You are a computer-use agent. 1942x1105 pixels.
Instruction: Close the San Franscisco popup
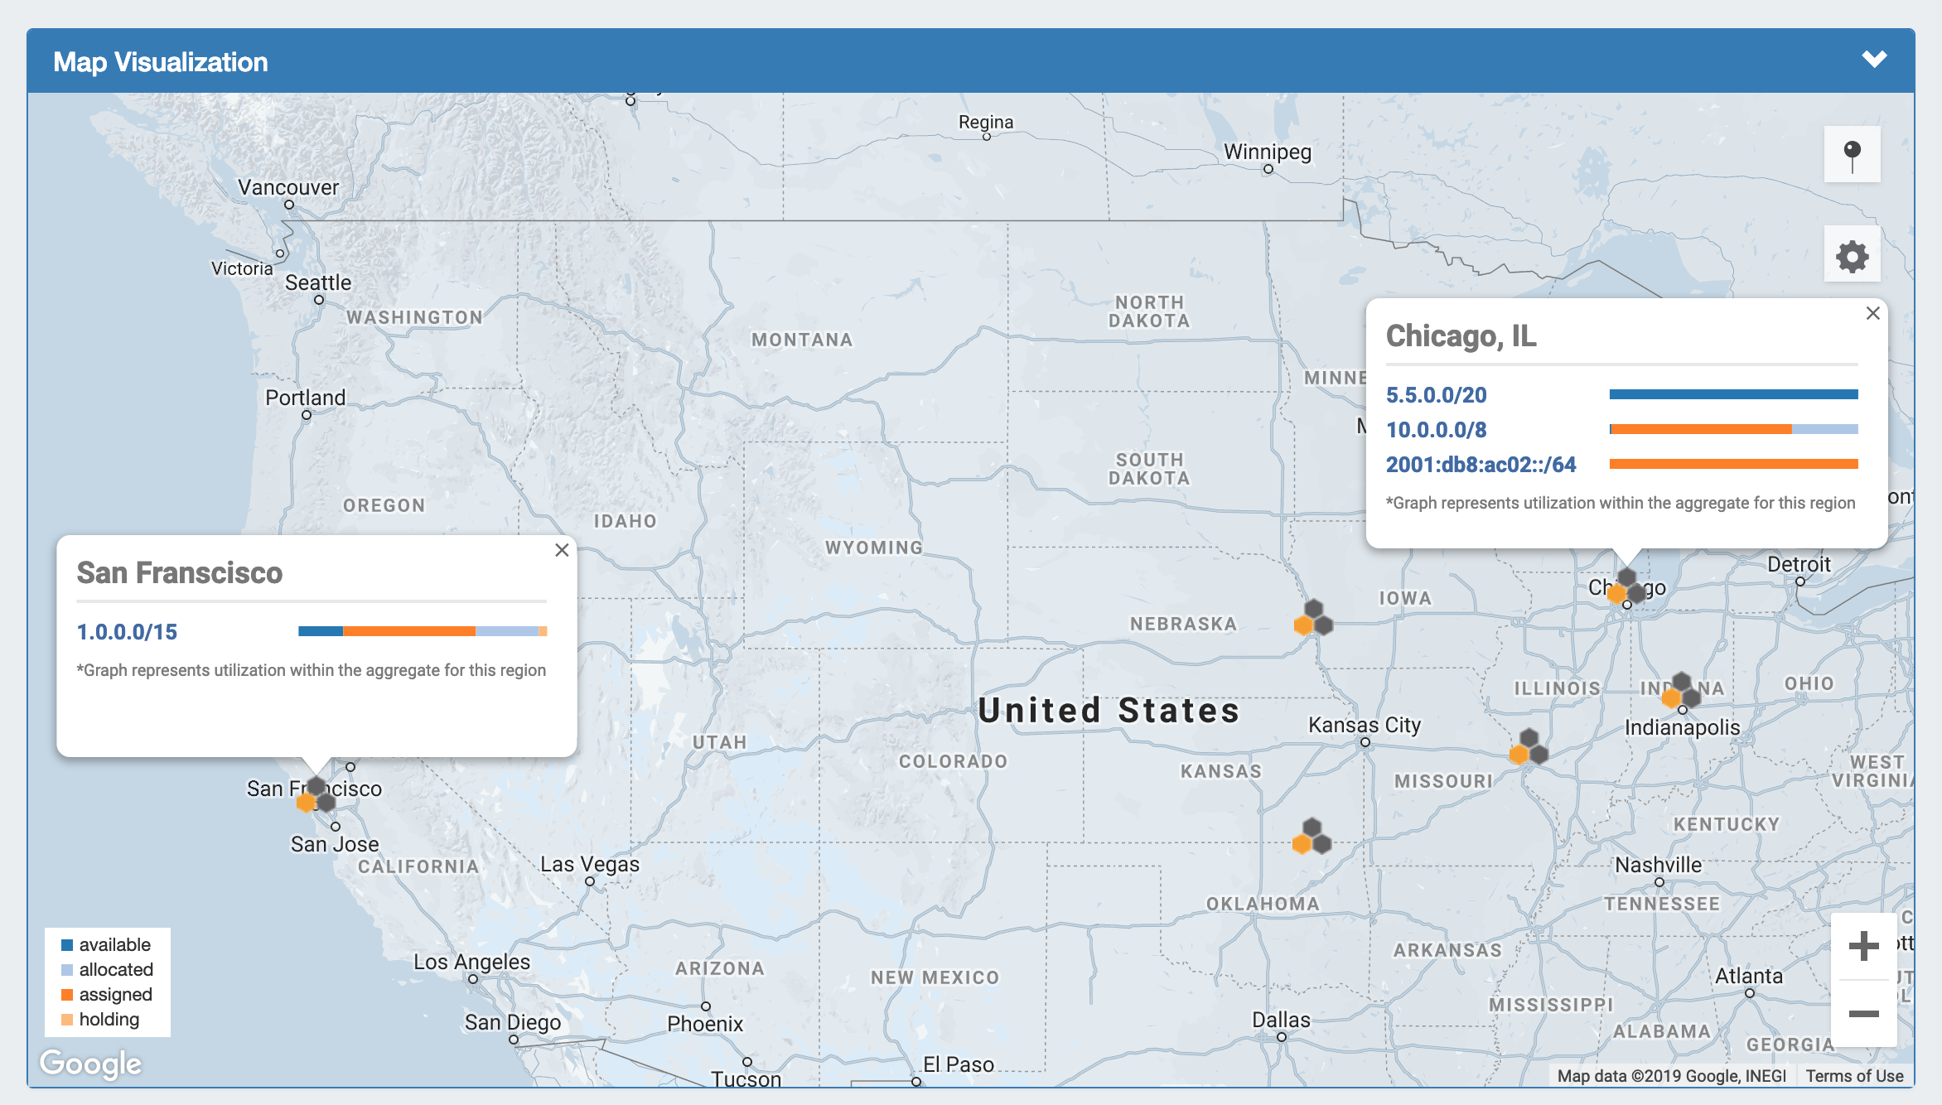[x=562, y=550]
